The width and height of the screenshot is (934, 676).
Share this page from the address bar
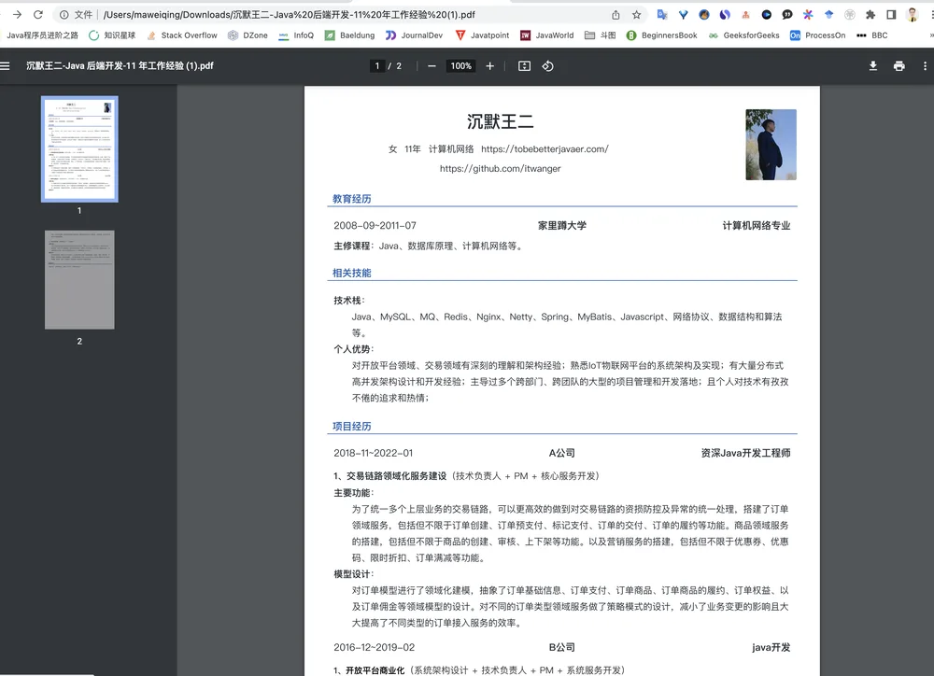(x=616, y=14)
